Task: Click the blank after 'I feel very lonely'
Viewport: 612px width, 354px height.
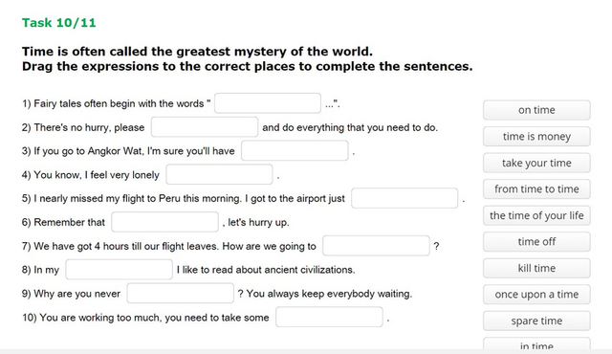Action: (x=219, y=174)
